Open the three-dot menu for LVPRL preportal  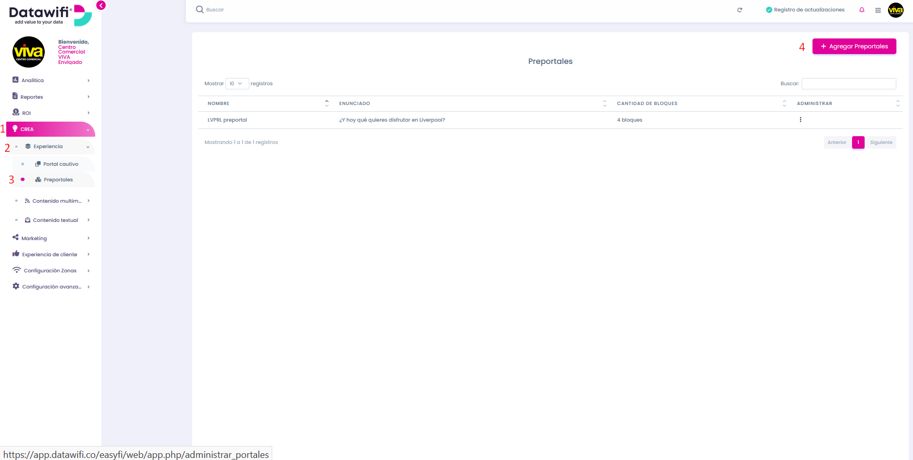(x=801, y=120)
